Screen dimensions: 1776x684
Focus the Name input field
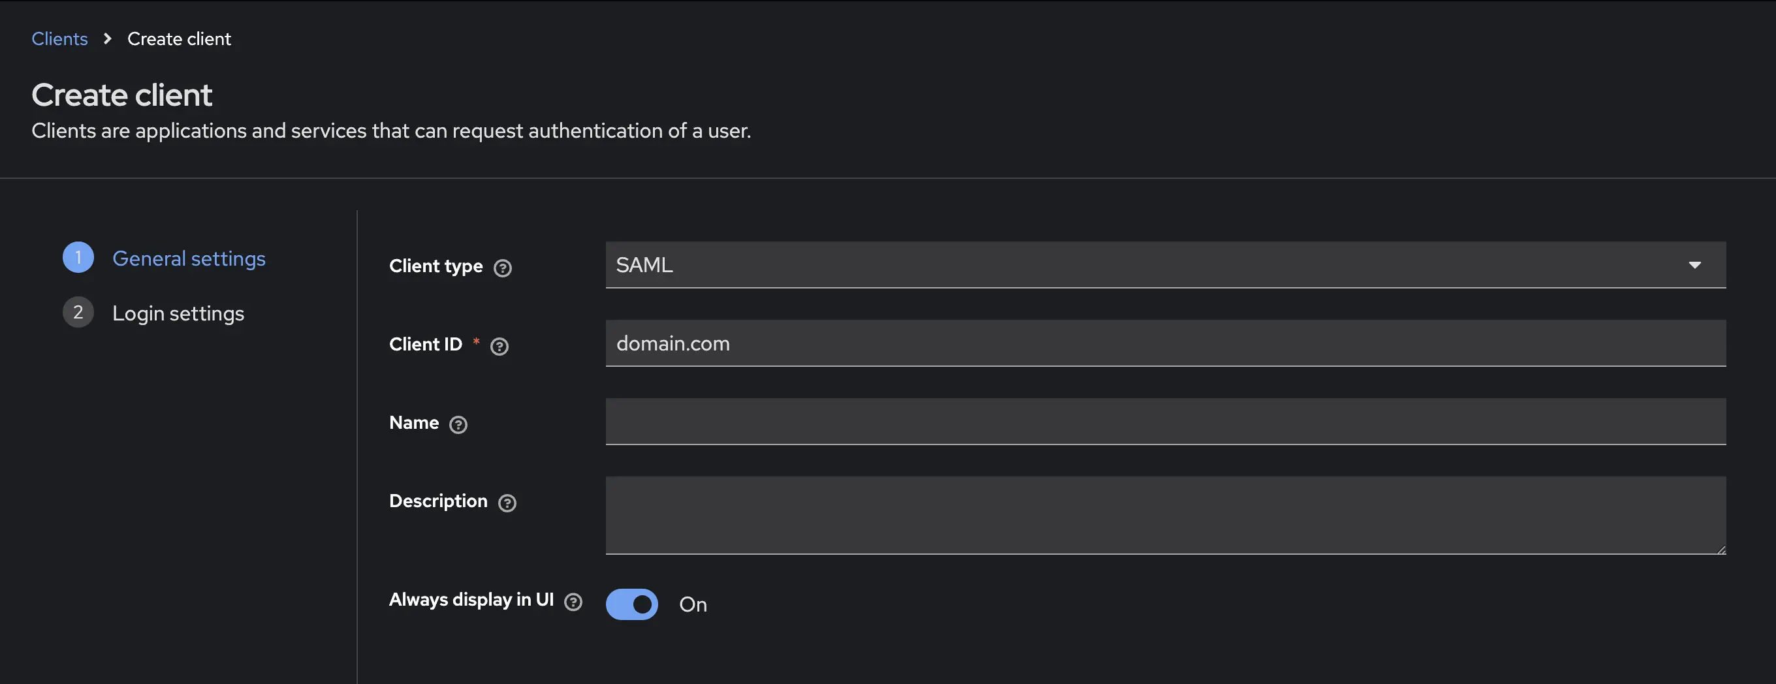coord(1165,422)
